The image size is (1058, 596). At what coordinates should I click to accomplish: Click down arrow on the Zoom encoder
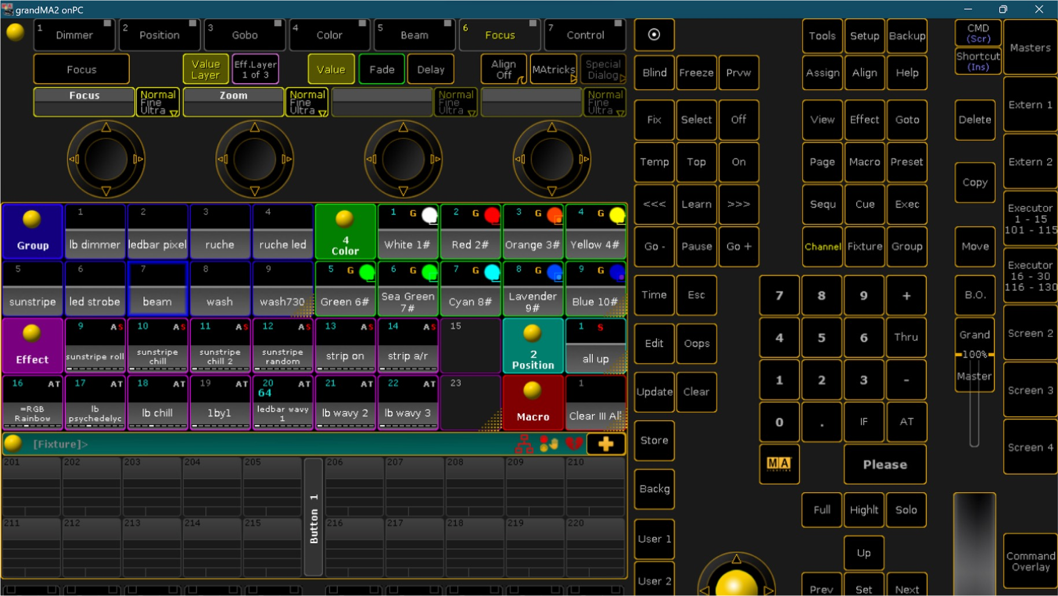255,190
